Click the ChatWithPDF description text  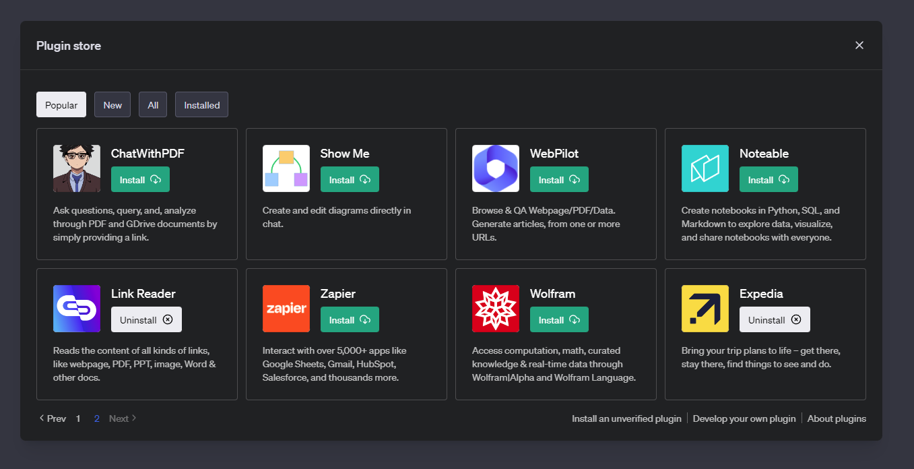(135, 224)
